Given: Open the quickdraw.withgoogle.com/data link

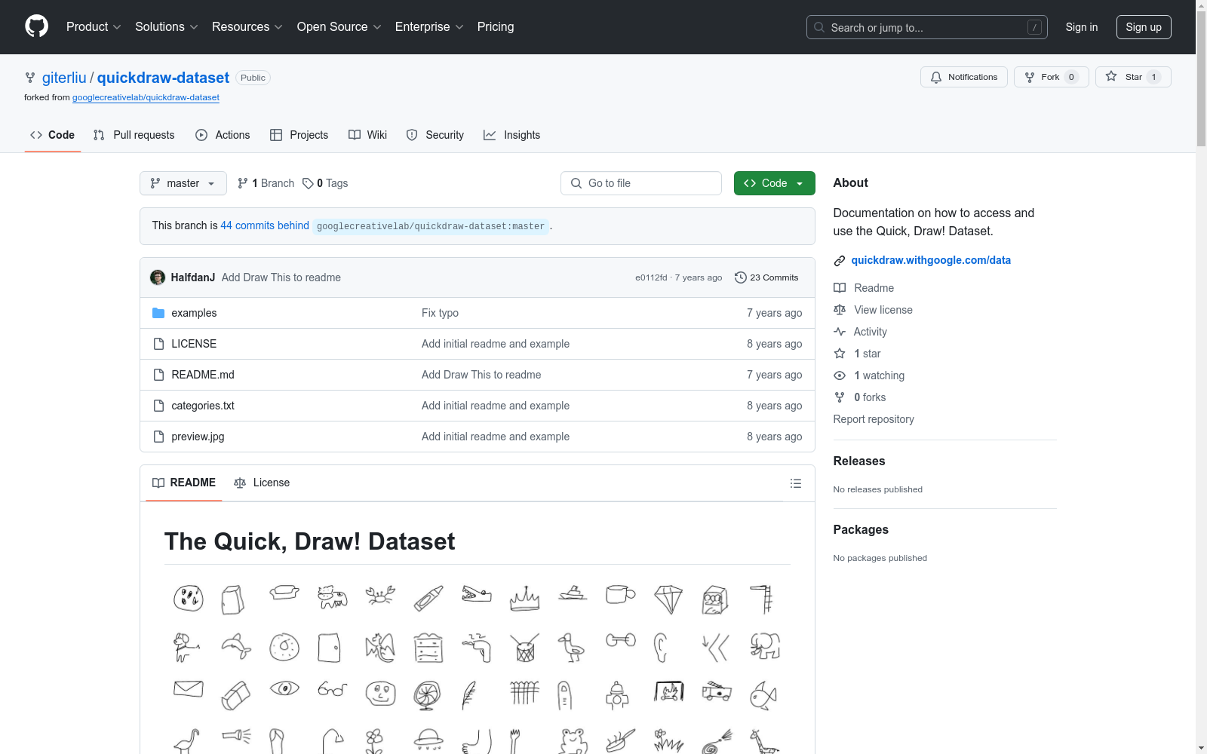Looking at the screenshot, I should click(x=931, y=260).
